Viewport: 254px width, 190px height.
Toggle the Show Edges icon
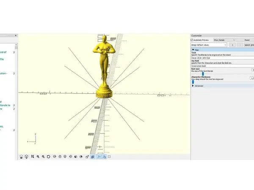(109, 157)
